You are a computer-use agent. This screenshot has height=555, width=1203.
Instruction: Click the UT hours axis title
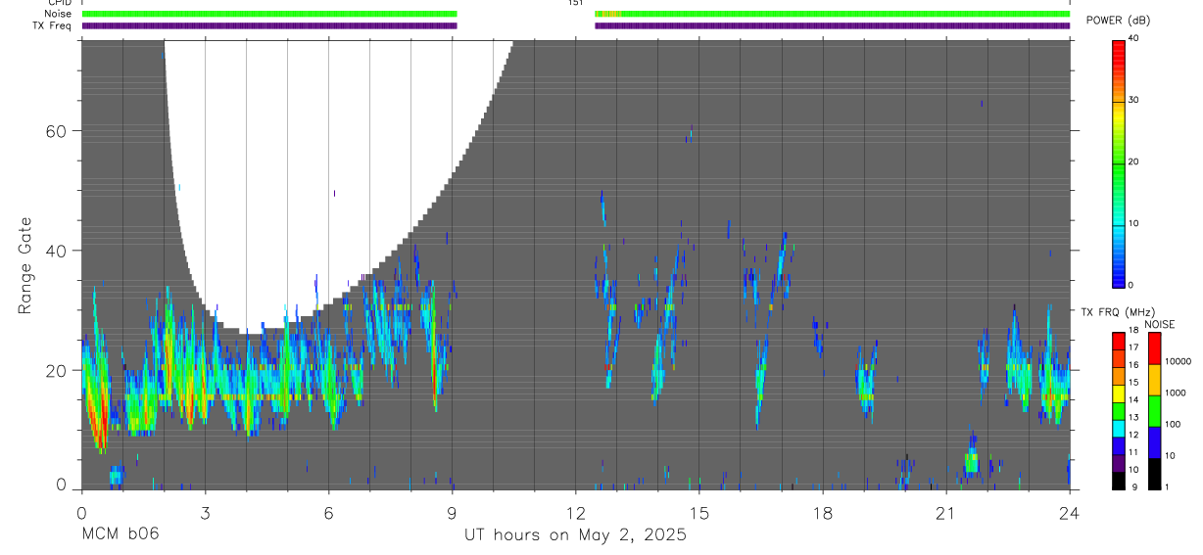tap(575, 535)
